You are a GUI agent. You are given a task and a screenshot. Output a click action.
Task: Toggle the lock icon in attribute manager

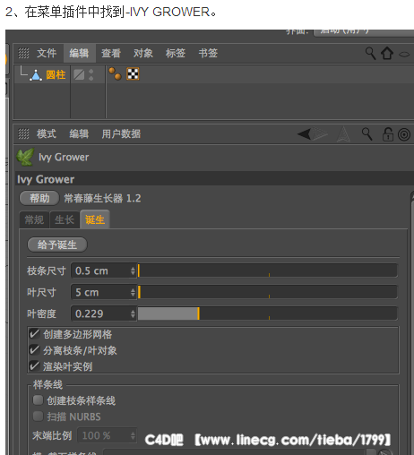point(388,134)
